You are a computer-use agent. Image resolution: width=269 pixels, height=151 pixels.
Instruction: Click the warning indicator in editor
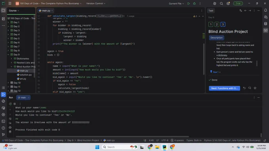click(x=195, y=16)
